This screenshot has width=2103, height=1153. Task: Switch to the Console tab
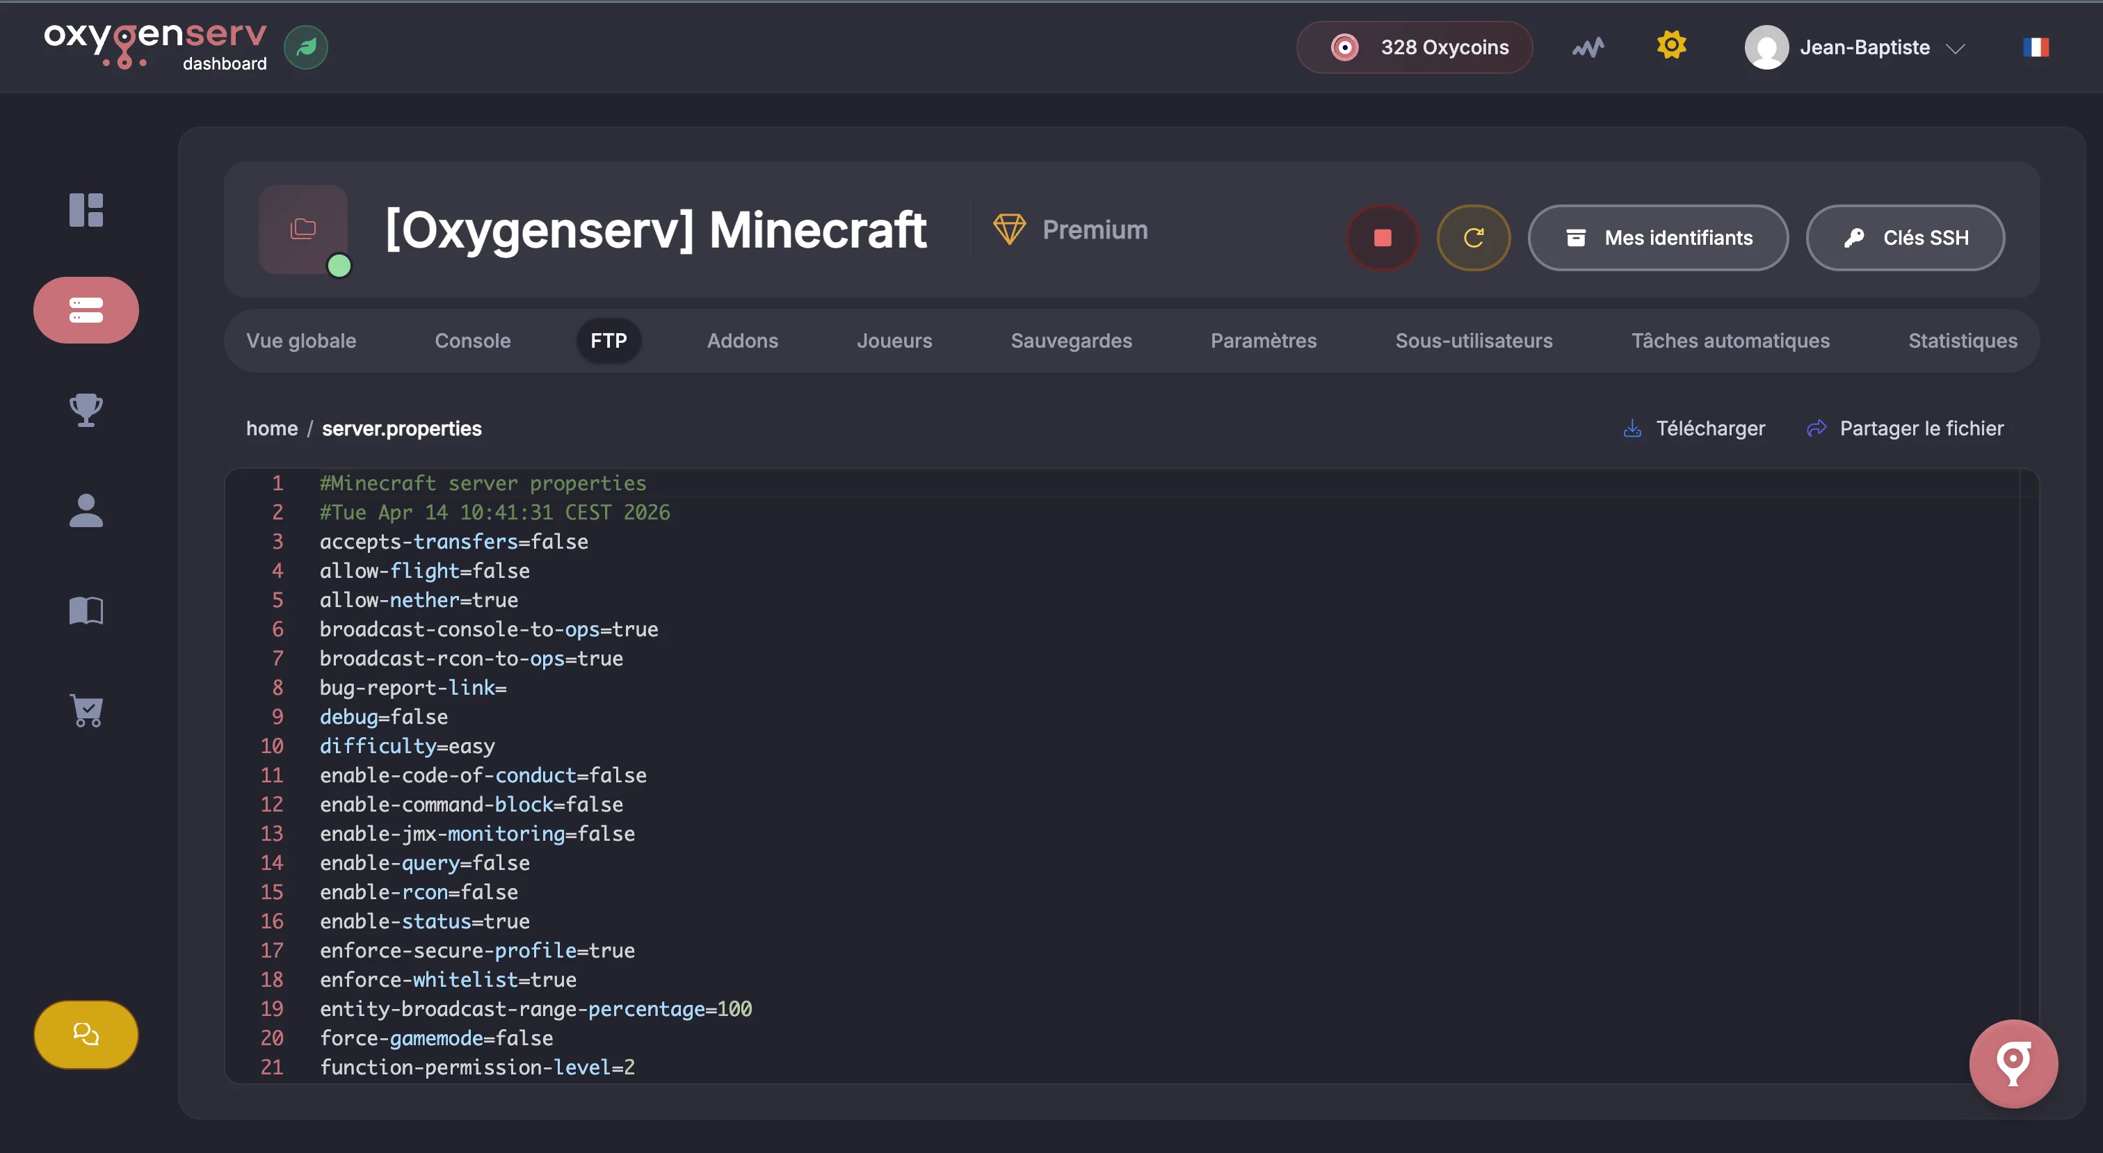tap(473, 341)
